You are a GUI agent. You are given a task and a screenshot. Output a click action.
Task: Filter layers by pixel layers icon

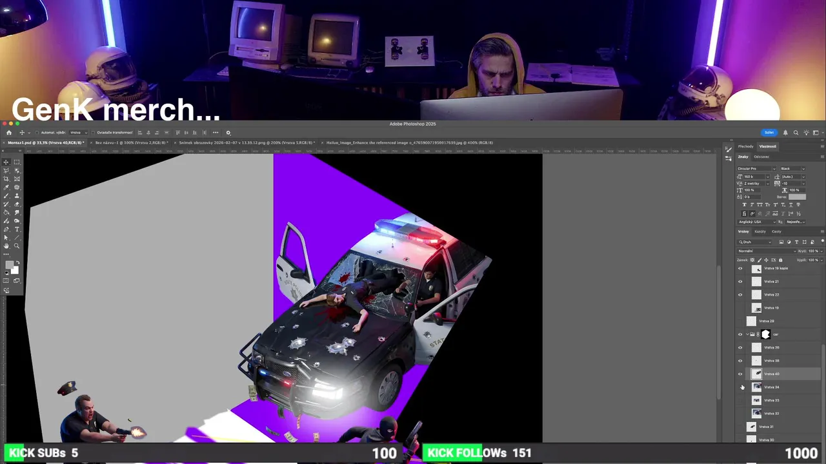781,242
